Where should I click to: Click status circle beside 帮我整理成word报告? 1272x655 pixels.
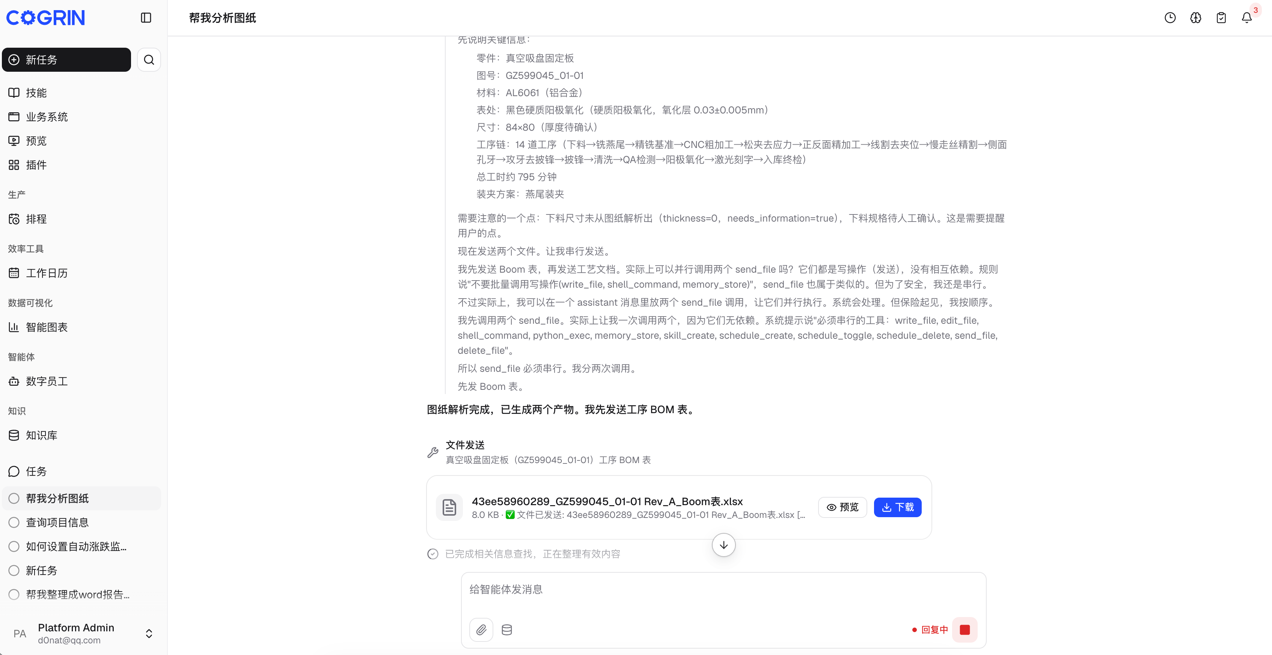[14, 594]
